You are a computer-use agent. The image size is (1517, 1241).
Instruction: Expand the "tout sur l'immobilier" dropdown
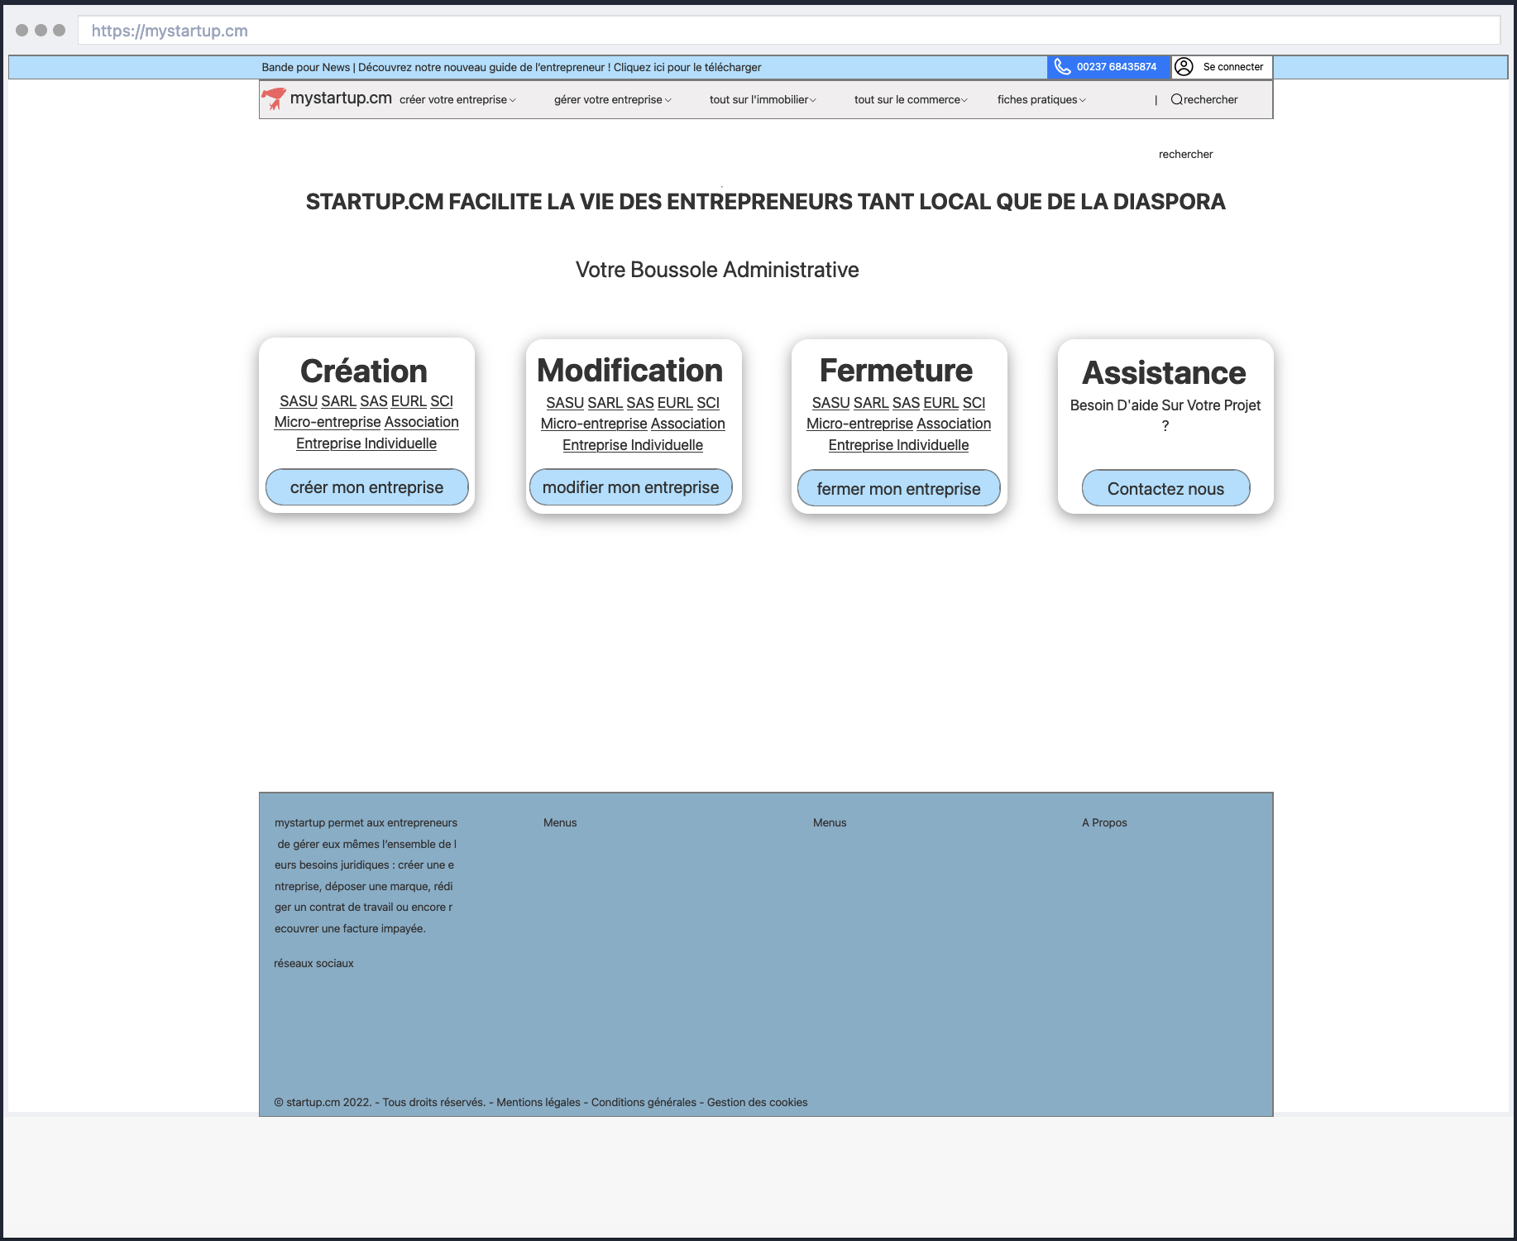(762, 99)
